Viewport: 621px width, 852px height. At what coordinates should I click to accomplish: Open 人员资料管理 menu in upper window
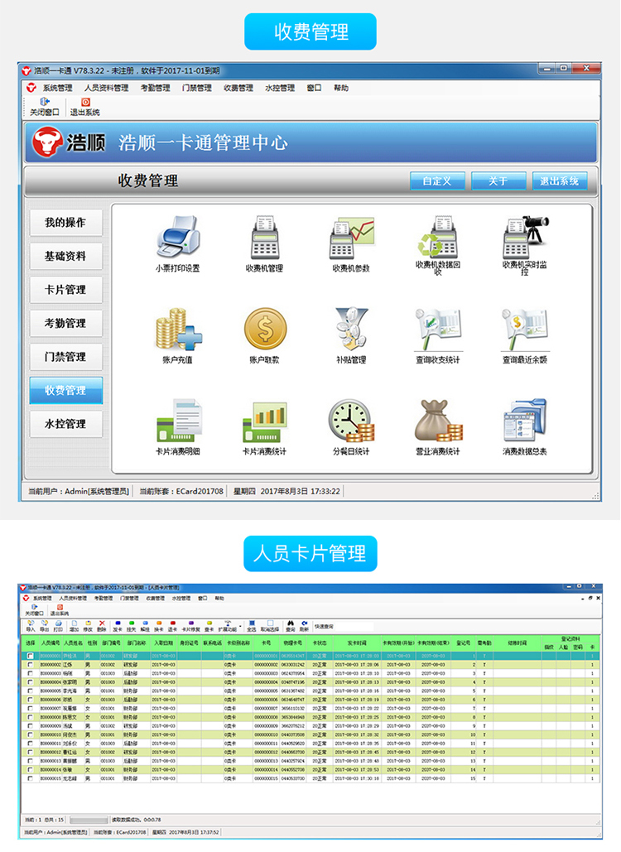107,88
